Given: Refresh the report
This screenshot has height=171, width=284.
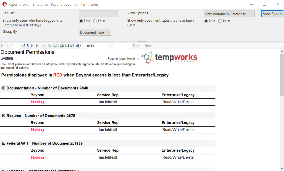Looking at the screenshot, I should 55,46.
